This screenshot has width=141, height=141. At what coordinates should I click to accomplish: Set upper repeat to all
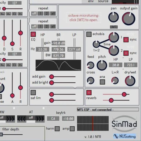point(53,14)
